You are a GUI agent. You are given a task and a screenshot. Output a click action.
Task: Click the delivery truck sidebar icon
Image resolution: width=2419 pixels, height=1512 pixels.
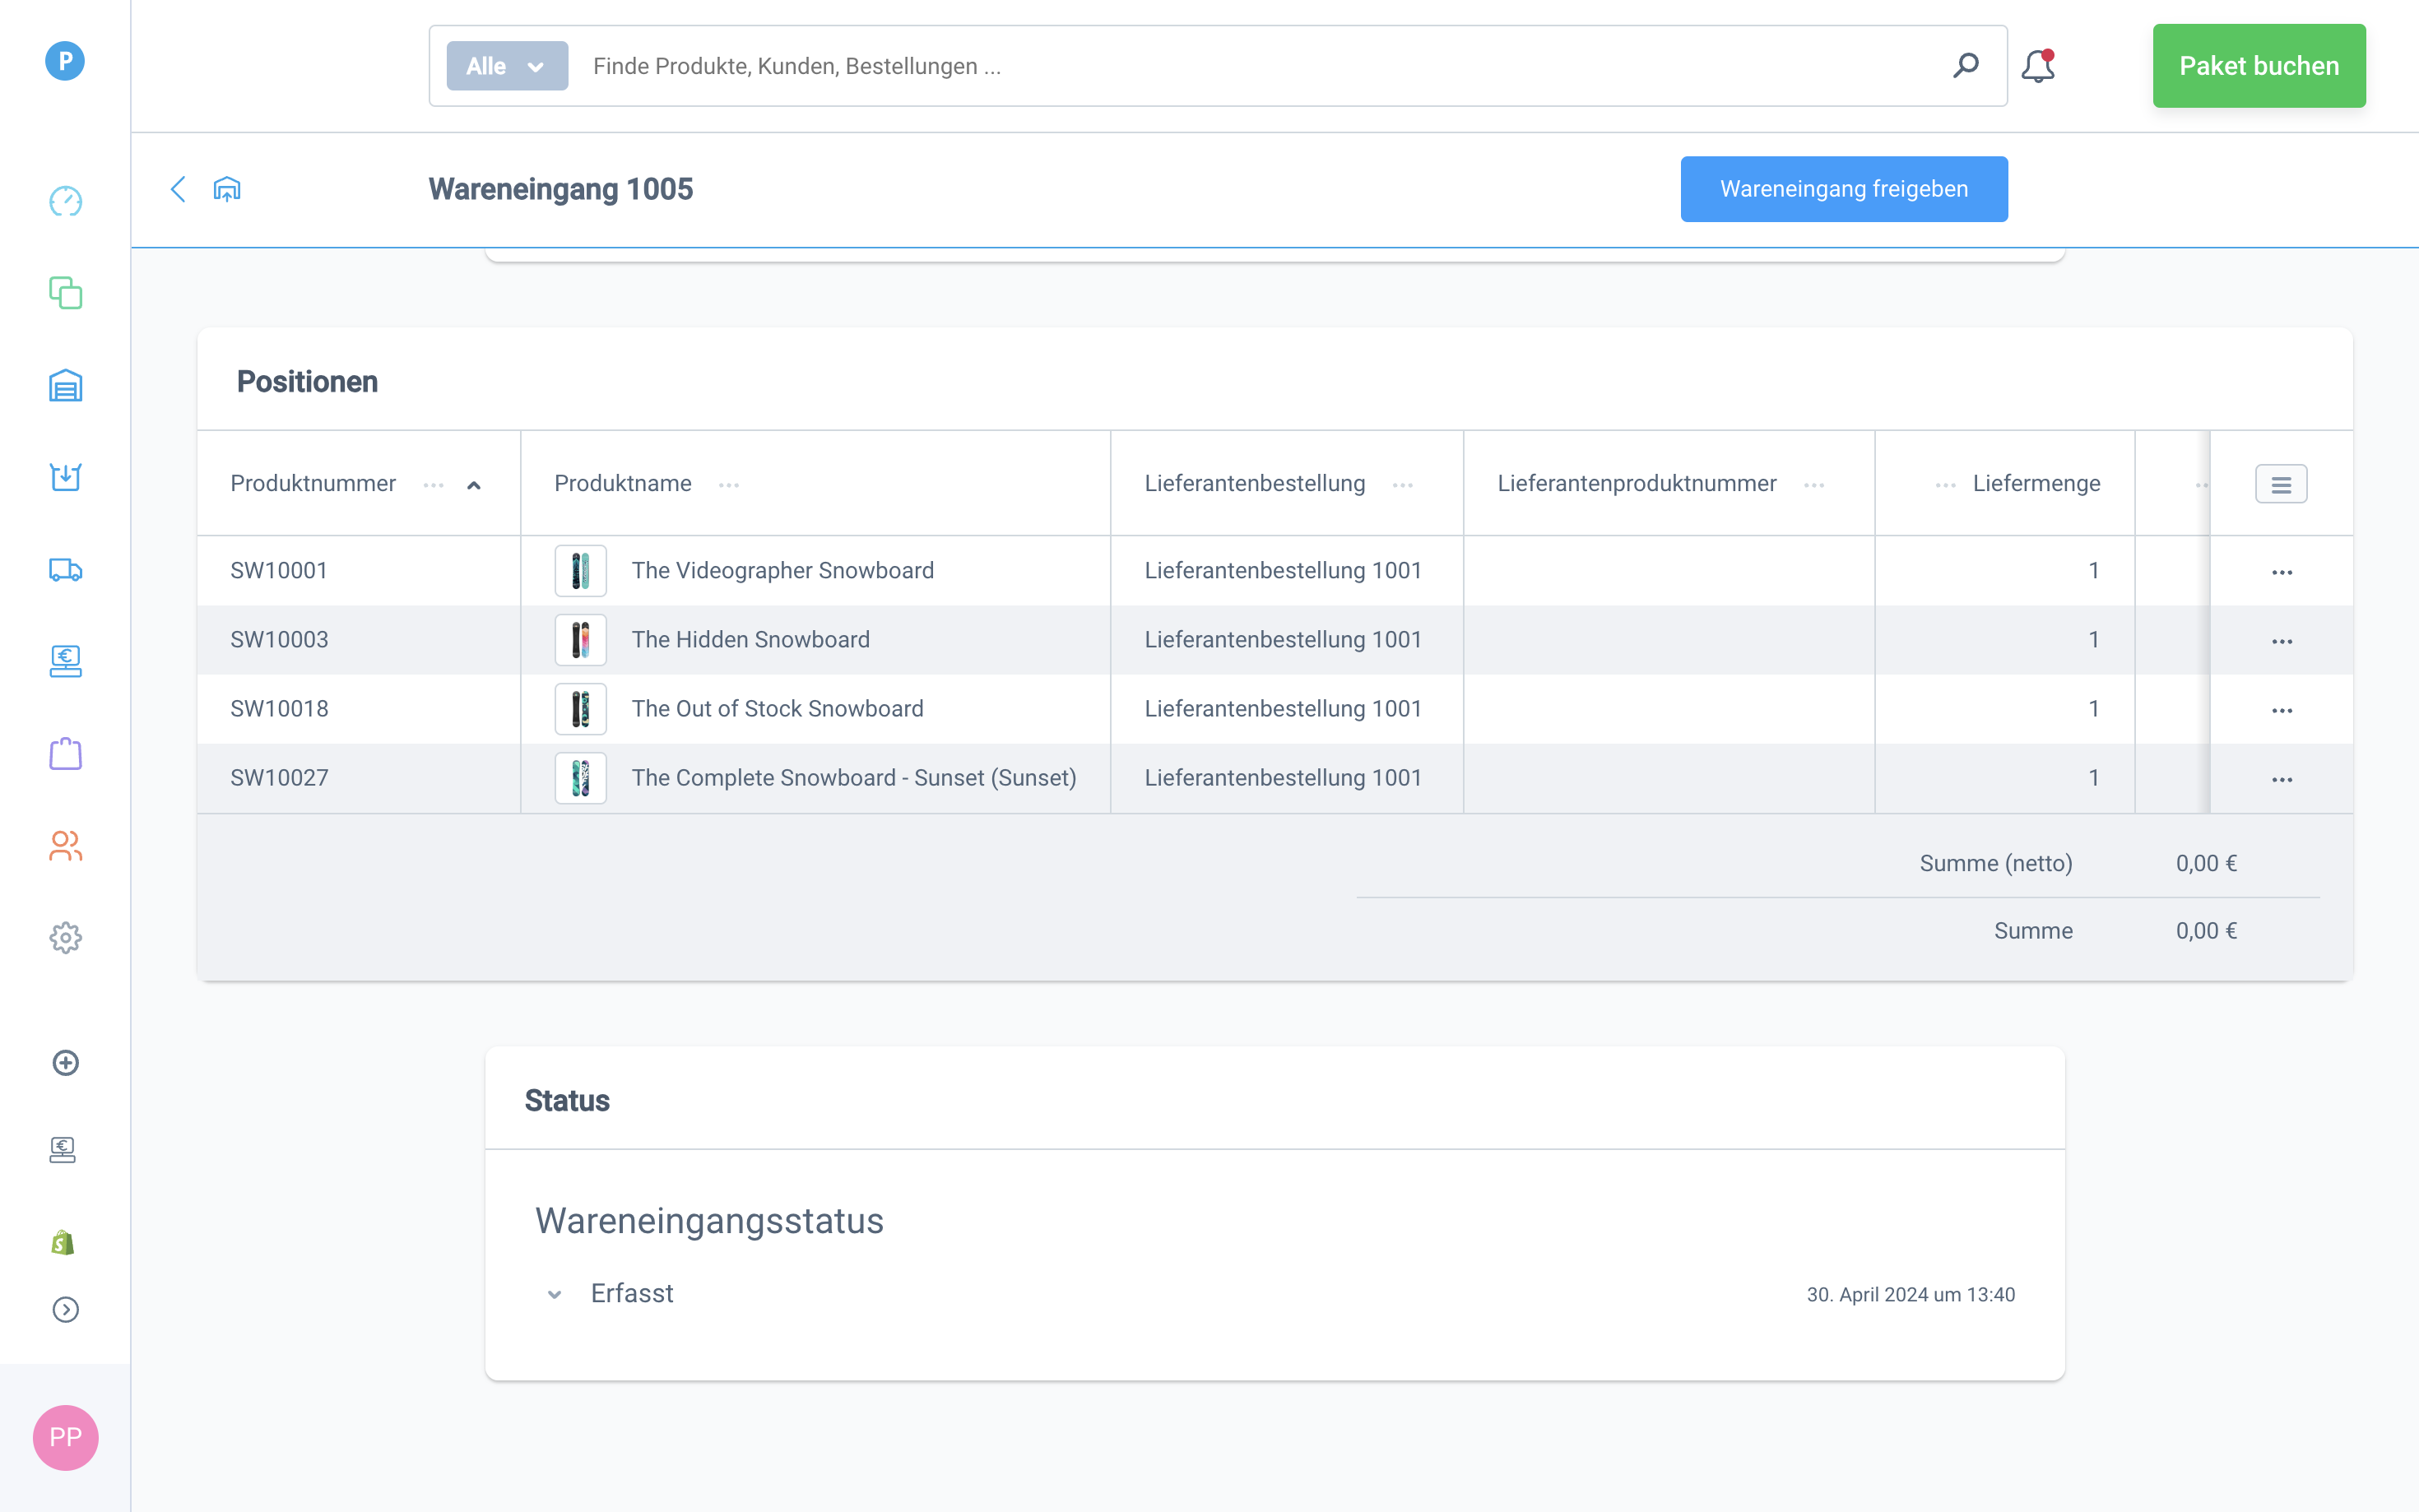[65, 570]
